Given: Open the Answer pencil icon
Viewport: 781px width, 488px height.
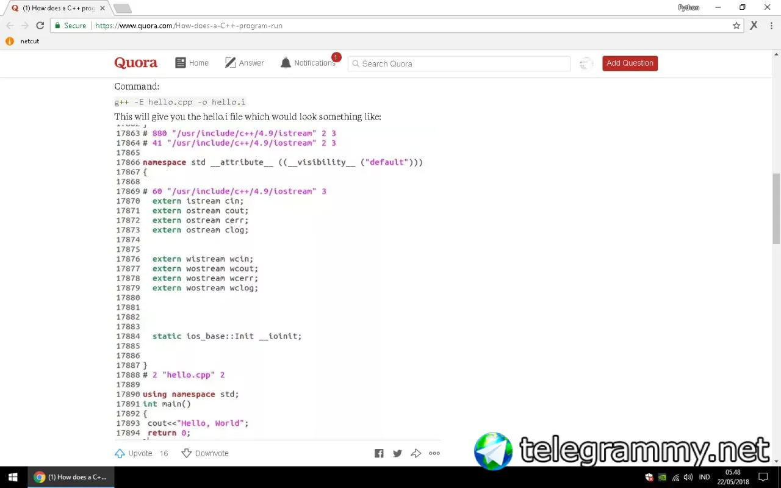Looking at the screenshot, I should click(x=230, y=63).
